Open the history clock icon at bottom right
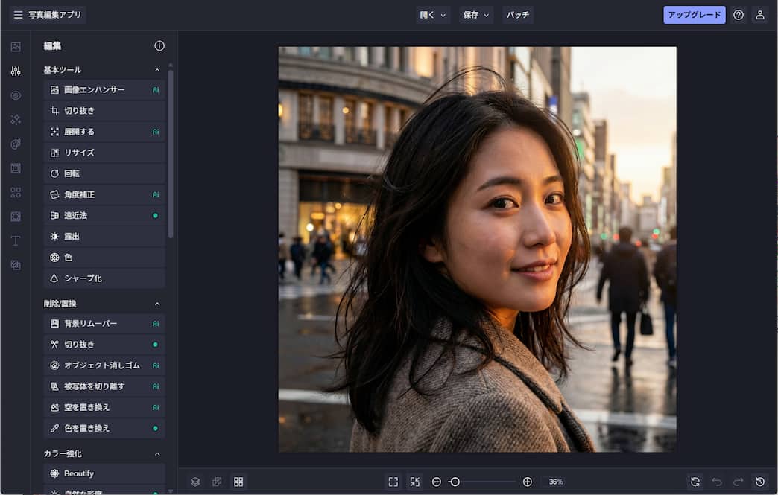This screenshot has height=495, width=778. pyautogui.click(x=759, y=482)
